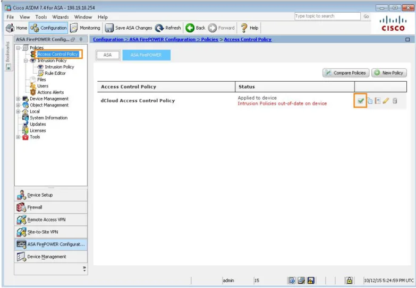Select the Intrusion Policy child item
416x288 pixels.
[60, 67]
